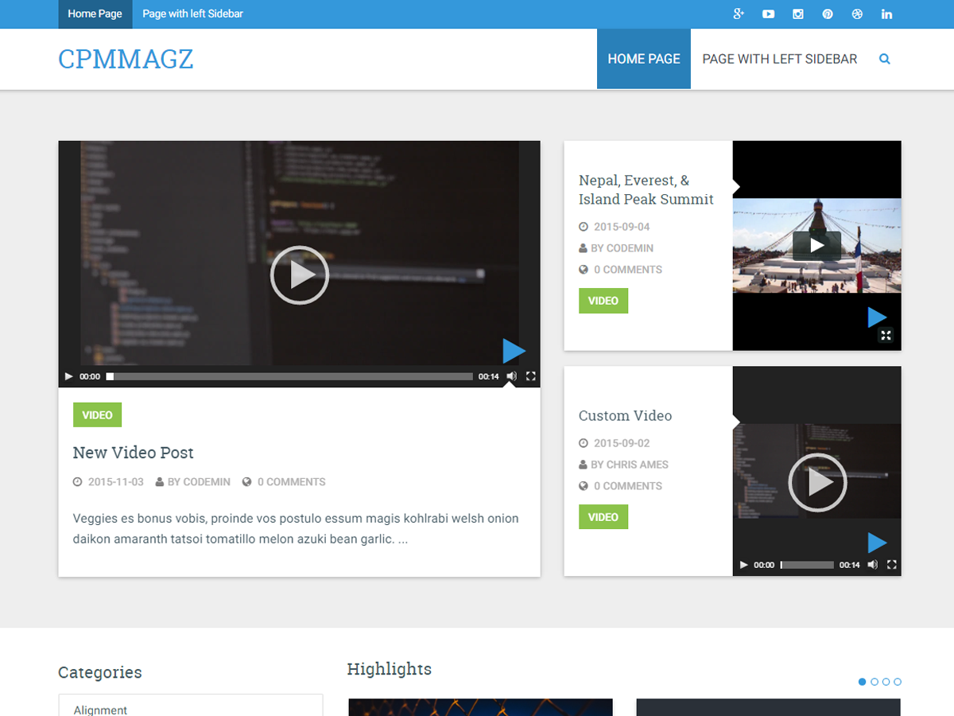Mute the New Video Post player audio

511,376
